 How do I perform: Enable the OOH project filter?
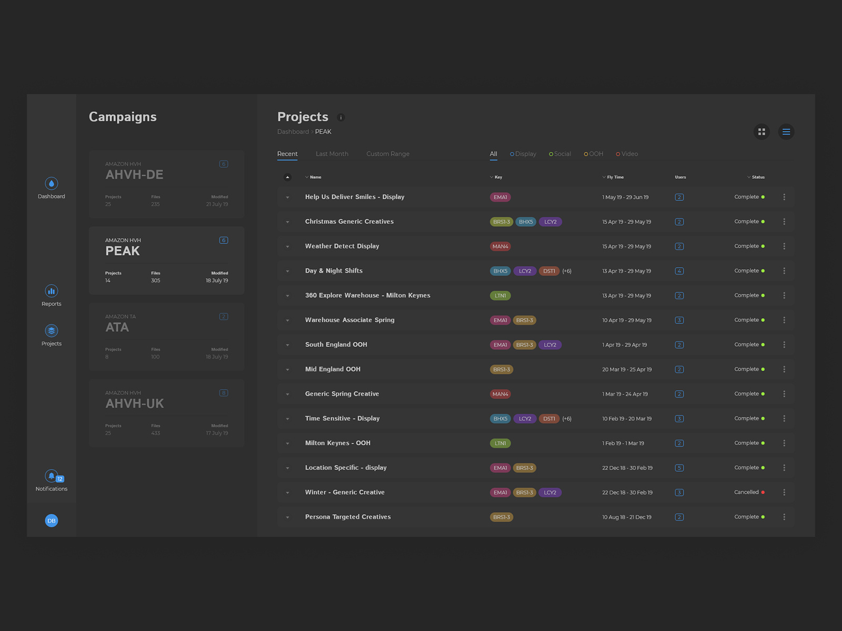coord(593,154)
